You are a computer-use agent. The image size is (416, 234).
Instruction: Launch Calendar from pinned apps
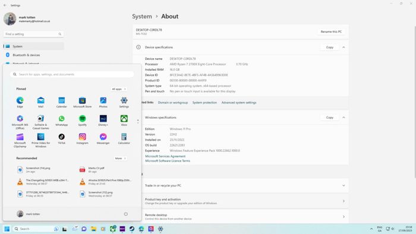(x=62, y=102)
